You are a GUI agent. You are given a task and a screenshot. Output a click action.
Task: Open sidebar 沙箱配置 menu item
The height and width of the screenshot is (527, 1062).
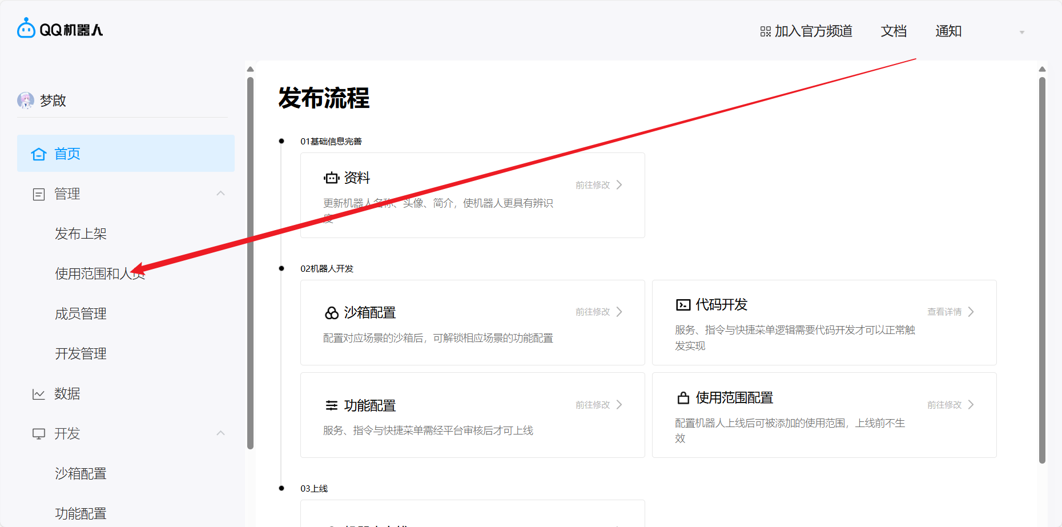(81, 474)
